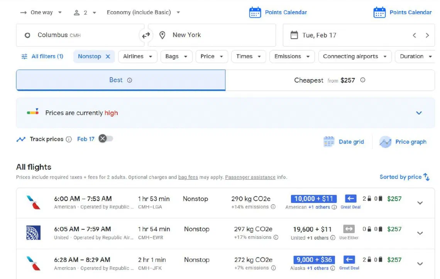Click emissions info icon for 290 kg CO2e flight

point(273,207)
